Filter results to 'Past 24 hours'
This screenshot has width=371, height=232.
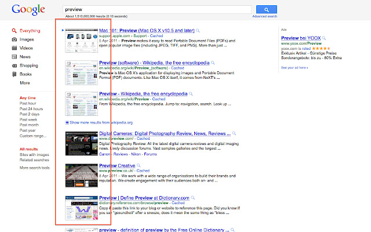coord(32,109)
